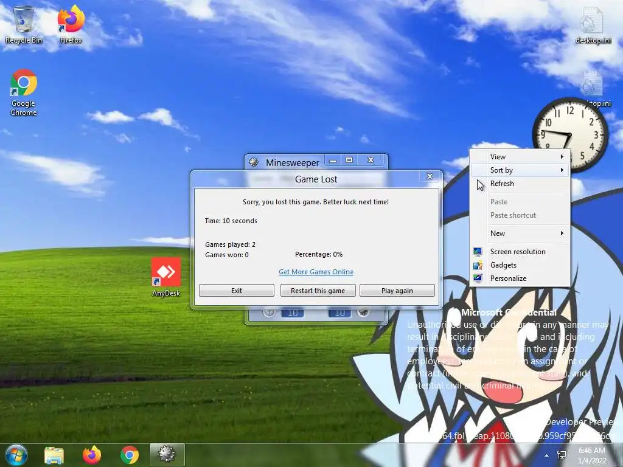This screenshot has width=623, height=467.
Task: Click the 'Games won: 0' text
Action: 227,255
